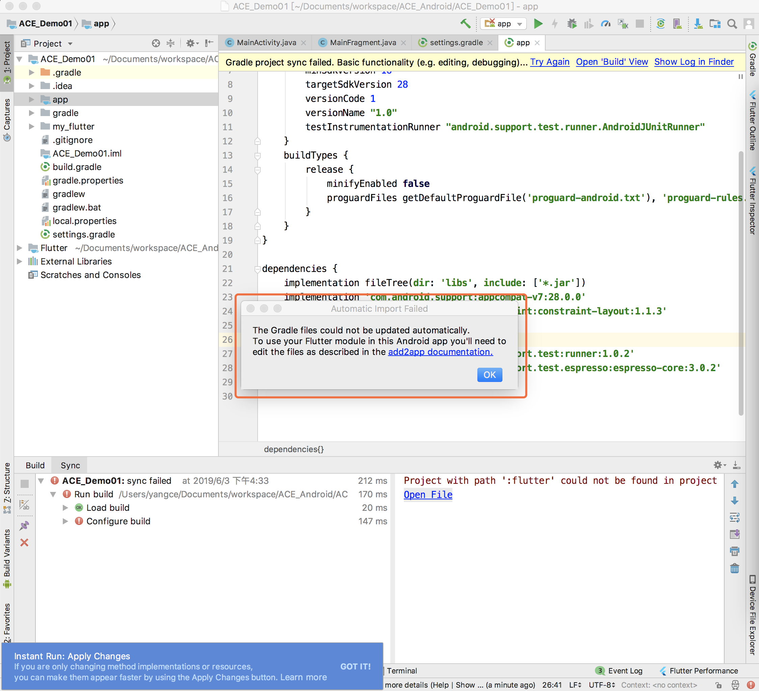Click the green Run app button
The width and height of the screenshot is (759, 691).
click(538, 24)
